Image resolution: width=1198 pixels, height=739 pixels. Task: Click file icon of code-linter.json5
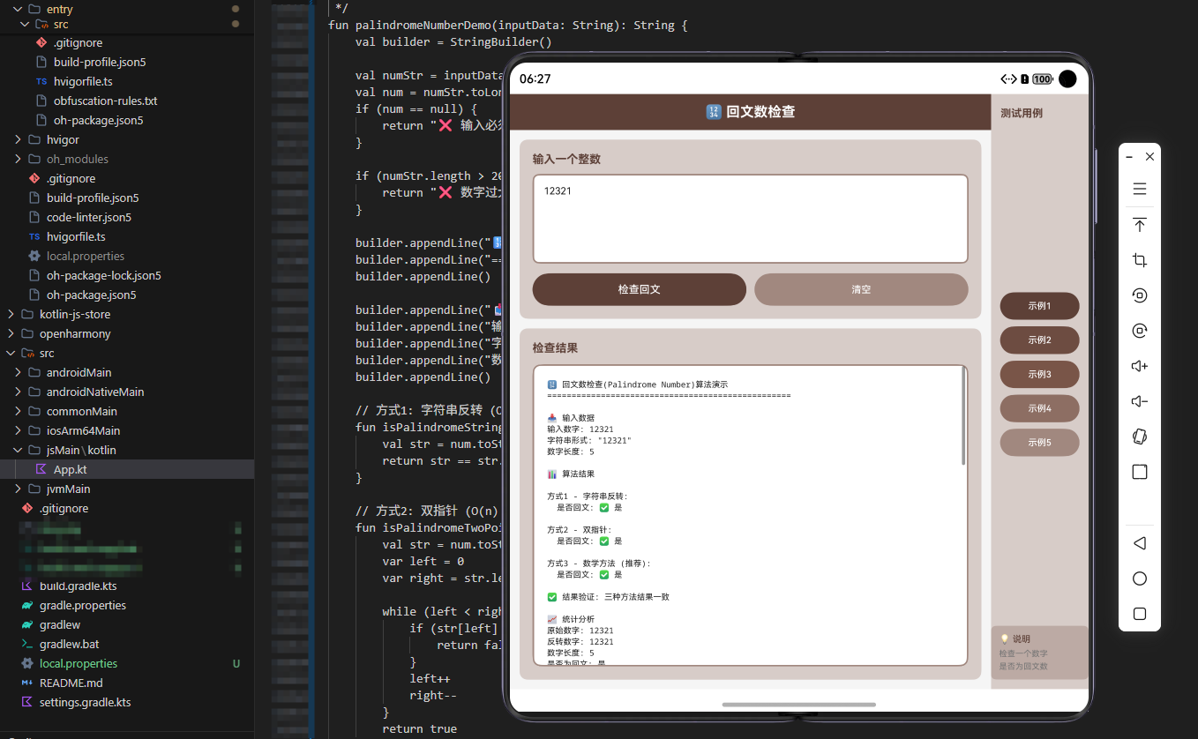pyautogui.click(x=34, y=217)
